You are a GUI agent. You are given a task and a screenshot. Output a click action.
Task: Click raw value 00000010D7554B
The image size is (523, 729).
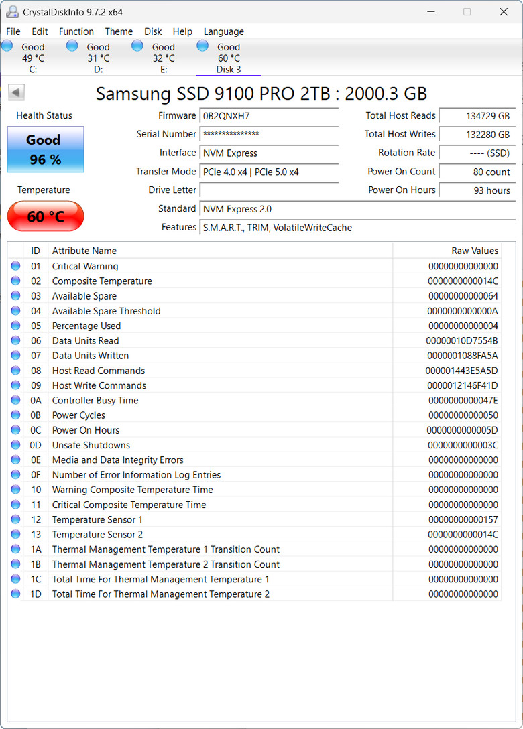[461, 341]
